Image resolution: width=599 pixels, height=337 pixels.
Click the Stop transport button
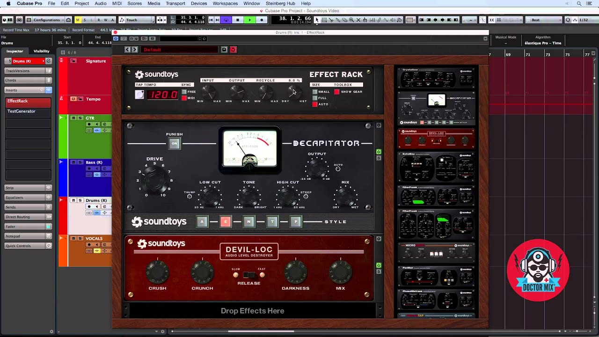pyautogui.click(x=238, y=20)
